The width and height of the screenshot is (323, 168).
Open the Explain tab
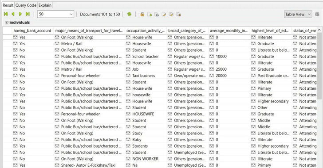(x=45, y=5)
